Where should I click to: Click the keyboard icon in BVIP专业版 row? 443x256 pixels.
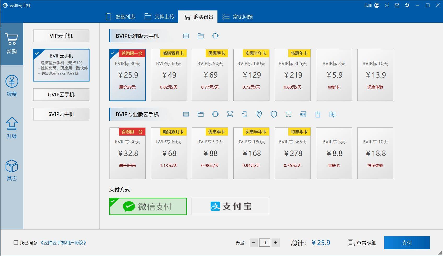coord(186,114)
